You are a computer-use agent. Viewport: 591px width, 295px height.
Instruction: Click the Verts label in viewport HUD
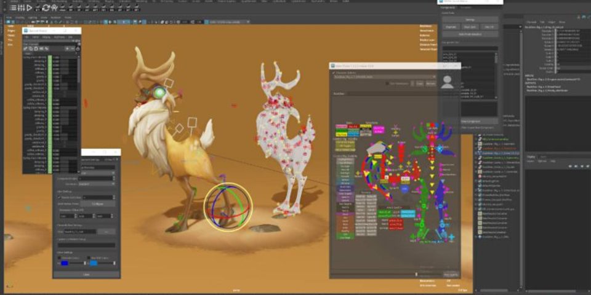[x=11, y=26]
